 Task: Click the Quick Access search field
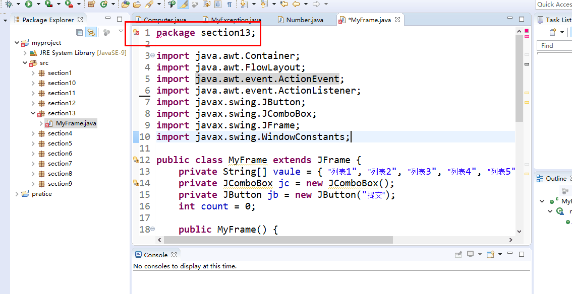pyautogui.click(x=554, y=5)
